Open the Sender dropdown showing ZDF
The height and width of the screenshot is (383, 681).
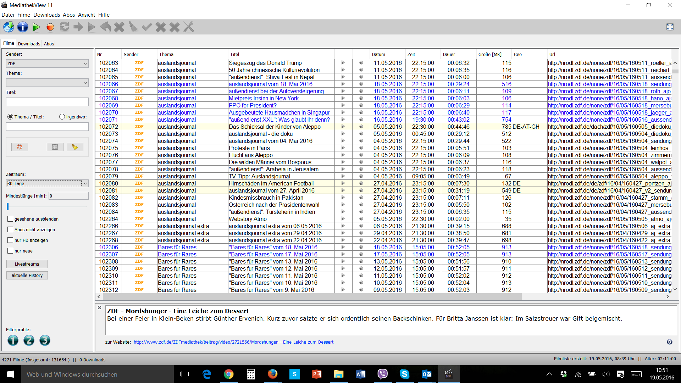click(x=47, y=63)
